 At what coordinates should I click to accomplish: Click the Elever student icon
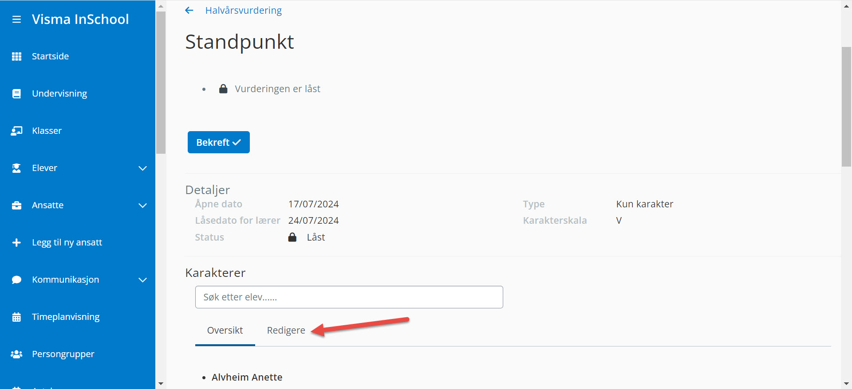click(x=16, y=168)
